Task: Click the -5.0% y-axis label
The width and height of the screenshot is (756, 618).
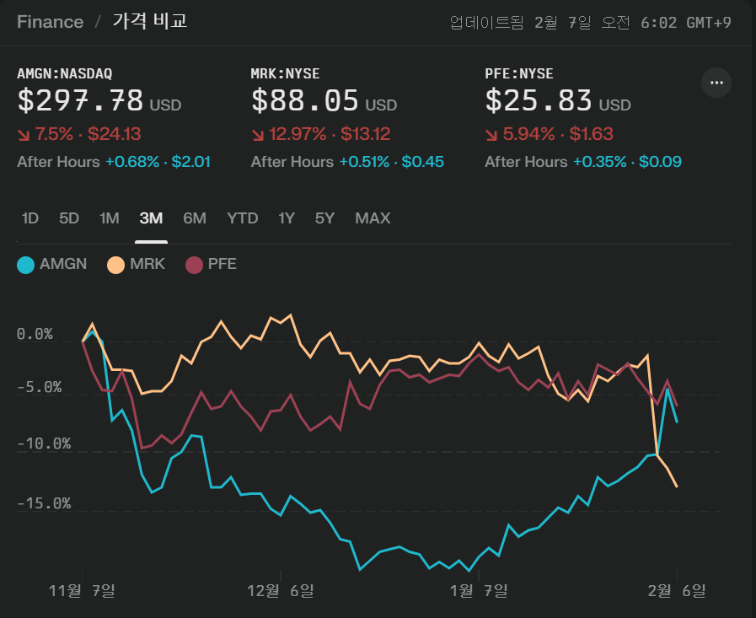Action: pyautogui.click(x=40, y=387)
